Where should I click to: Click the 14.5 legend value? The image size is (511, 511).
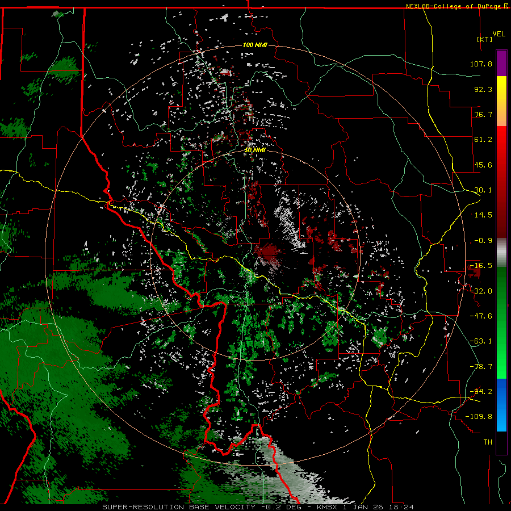(483, 215)
